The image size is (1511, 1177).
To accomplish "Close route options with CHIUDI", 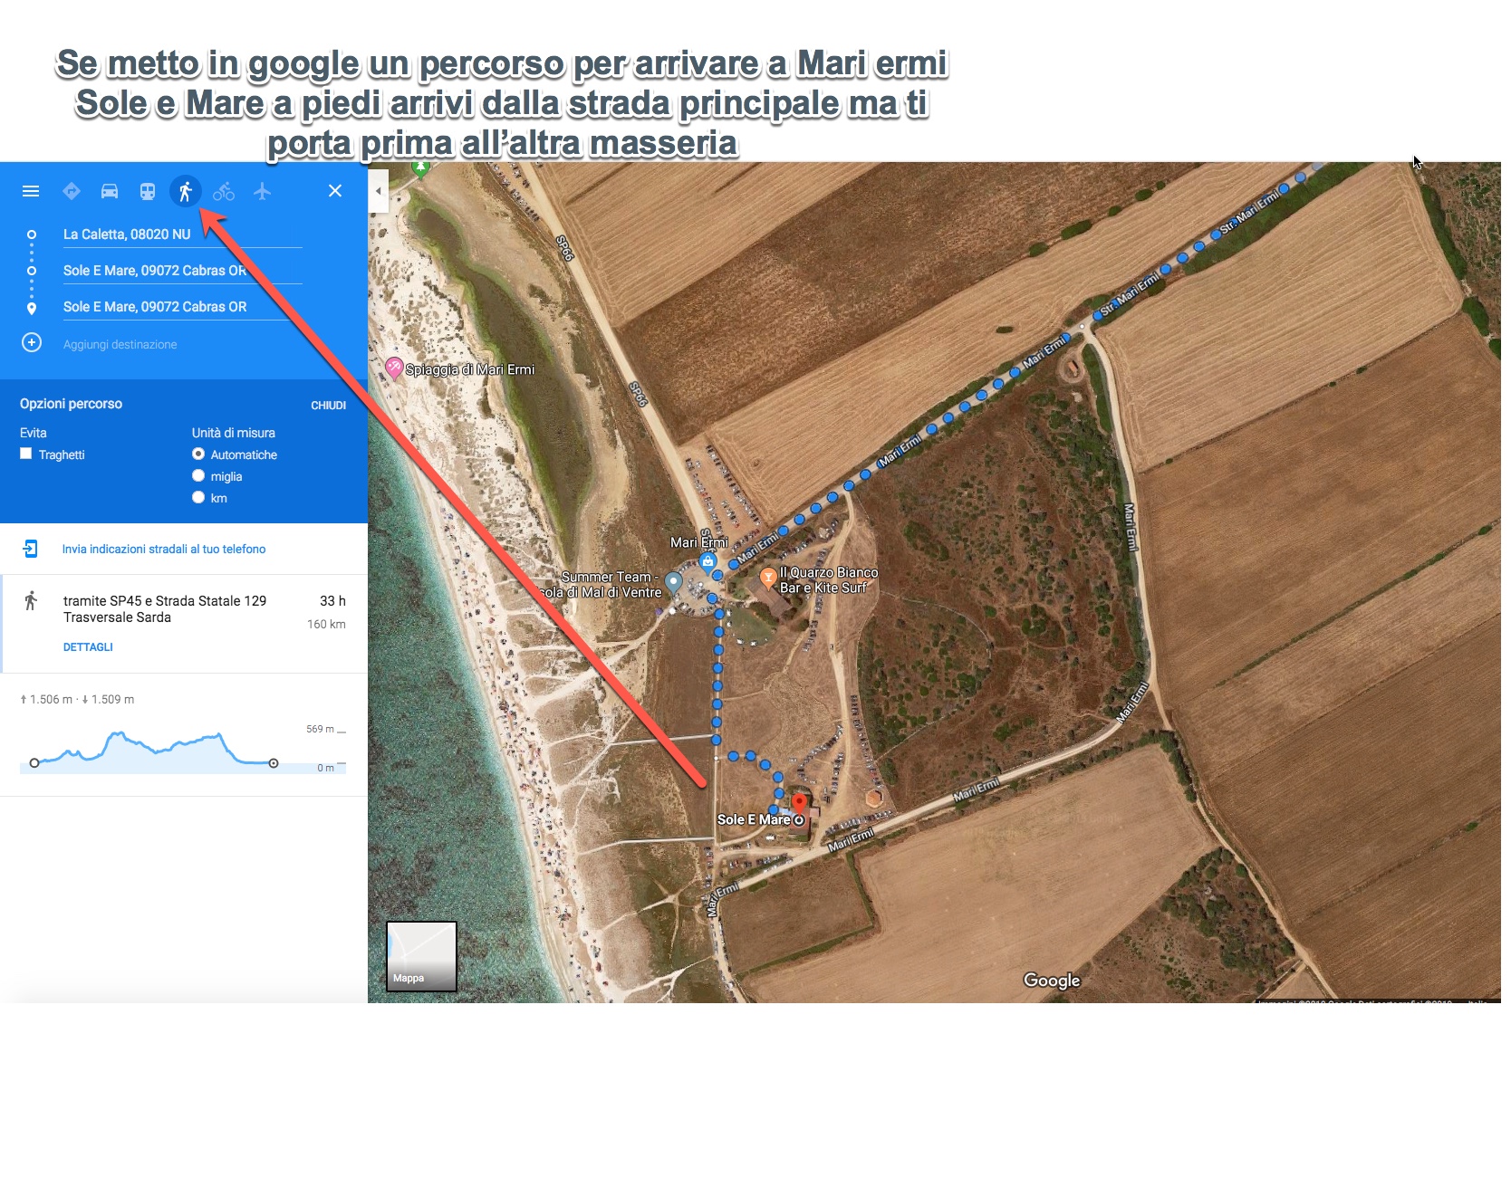I will tap(329, 406).
